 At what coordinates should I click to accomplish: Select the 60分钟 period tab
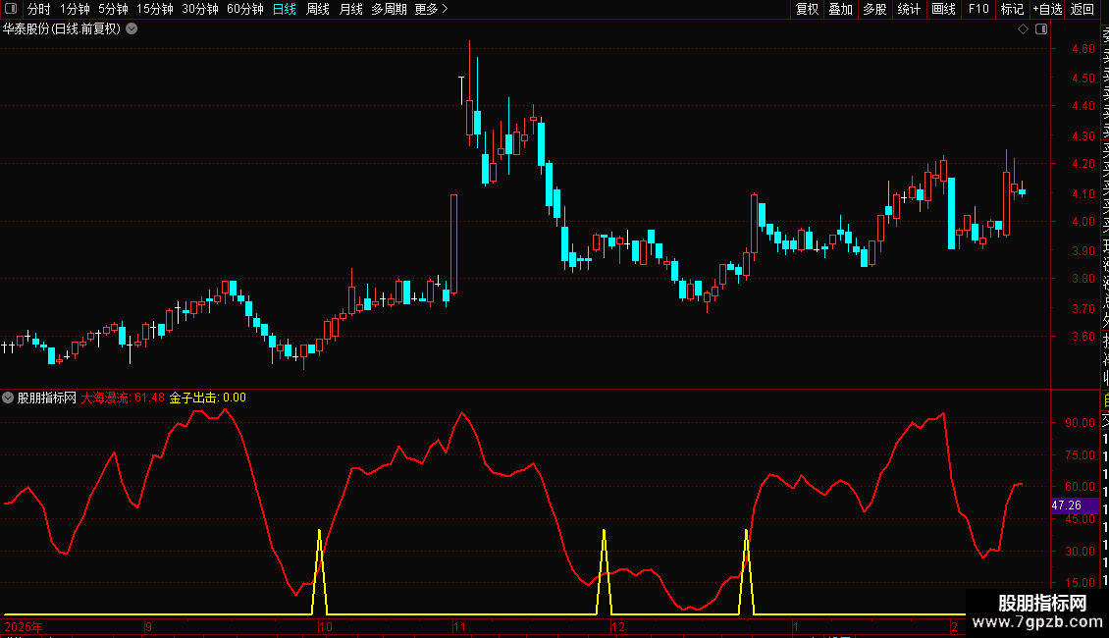click(x=244, y=9)
